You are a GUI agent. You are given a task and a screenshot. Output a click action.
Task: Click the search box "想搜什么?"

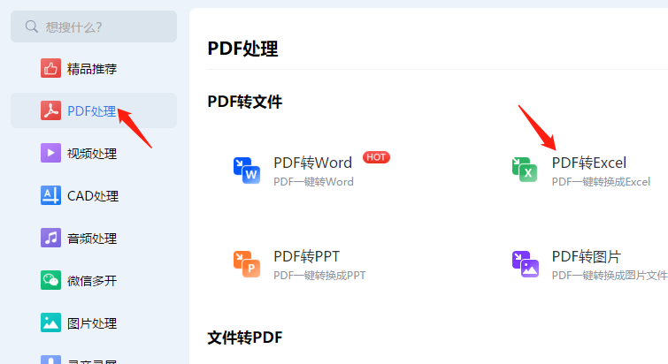point(94,27)
